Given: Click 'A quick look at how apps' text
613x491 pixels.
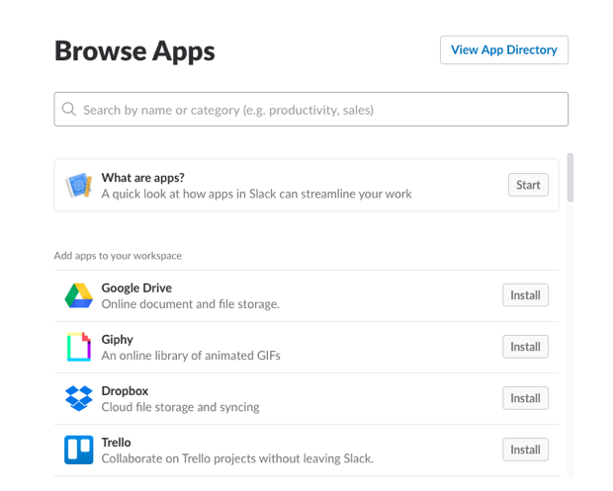Looking at the screenshot, I should click(256, 194).
